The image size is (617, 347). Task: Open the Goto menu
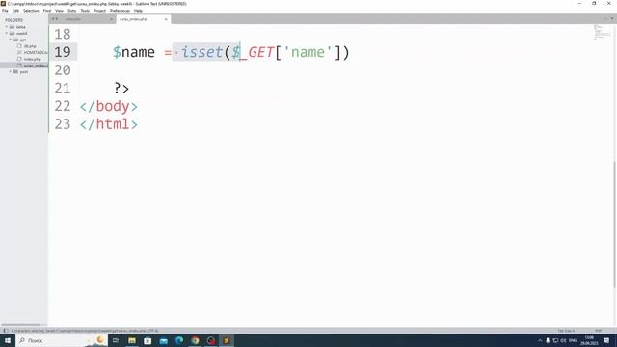point(71,11)
